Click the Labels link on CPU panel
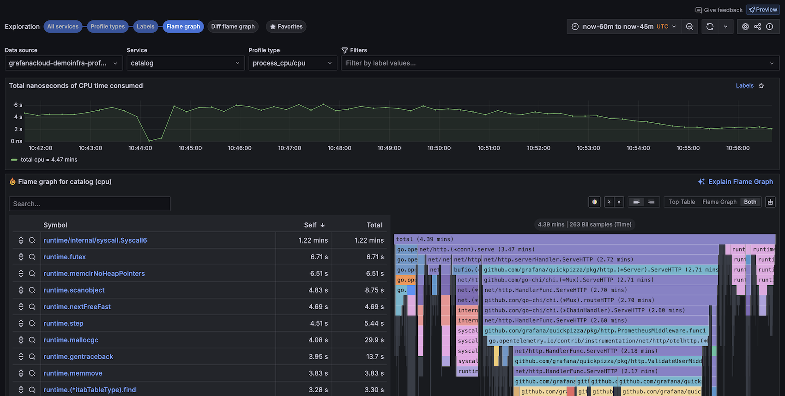 click(x=744, y=86)
